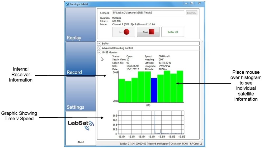Click the Scenario file path field

[x=148, y=13]
